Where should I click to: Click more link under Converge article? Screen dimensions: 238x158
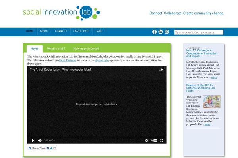(x=214, y=77)
